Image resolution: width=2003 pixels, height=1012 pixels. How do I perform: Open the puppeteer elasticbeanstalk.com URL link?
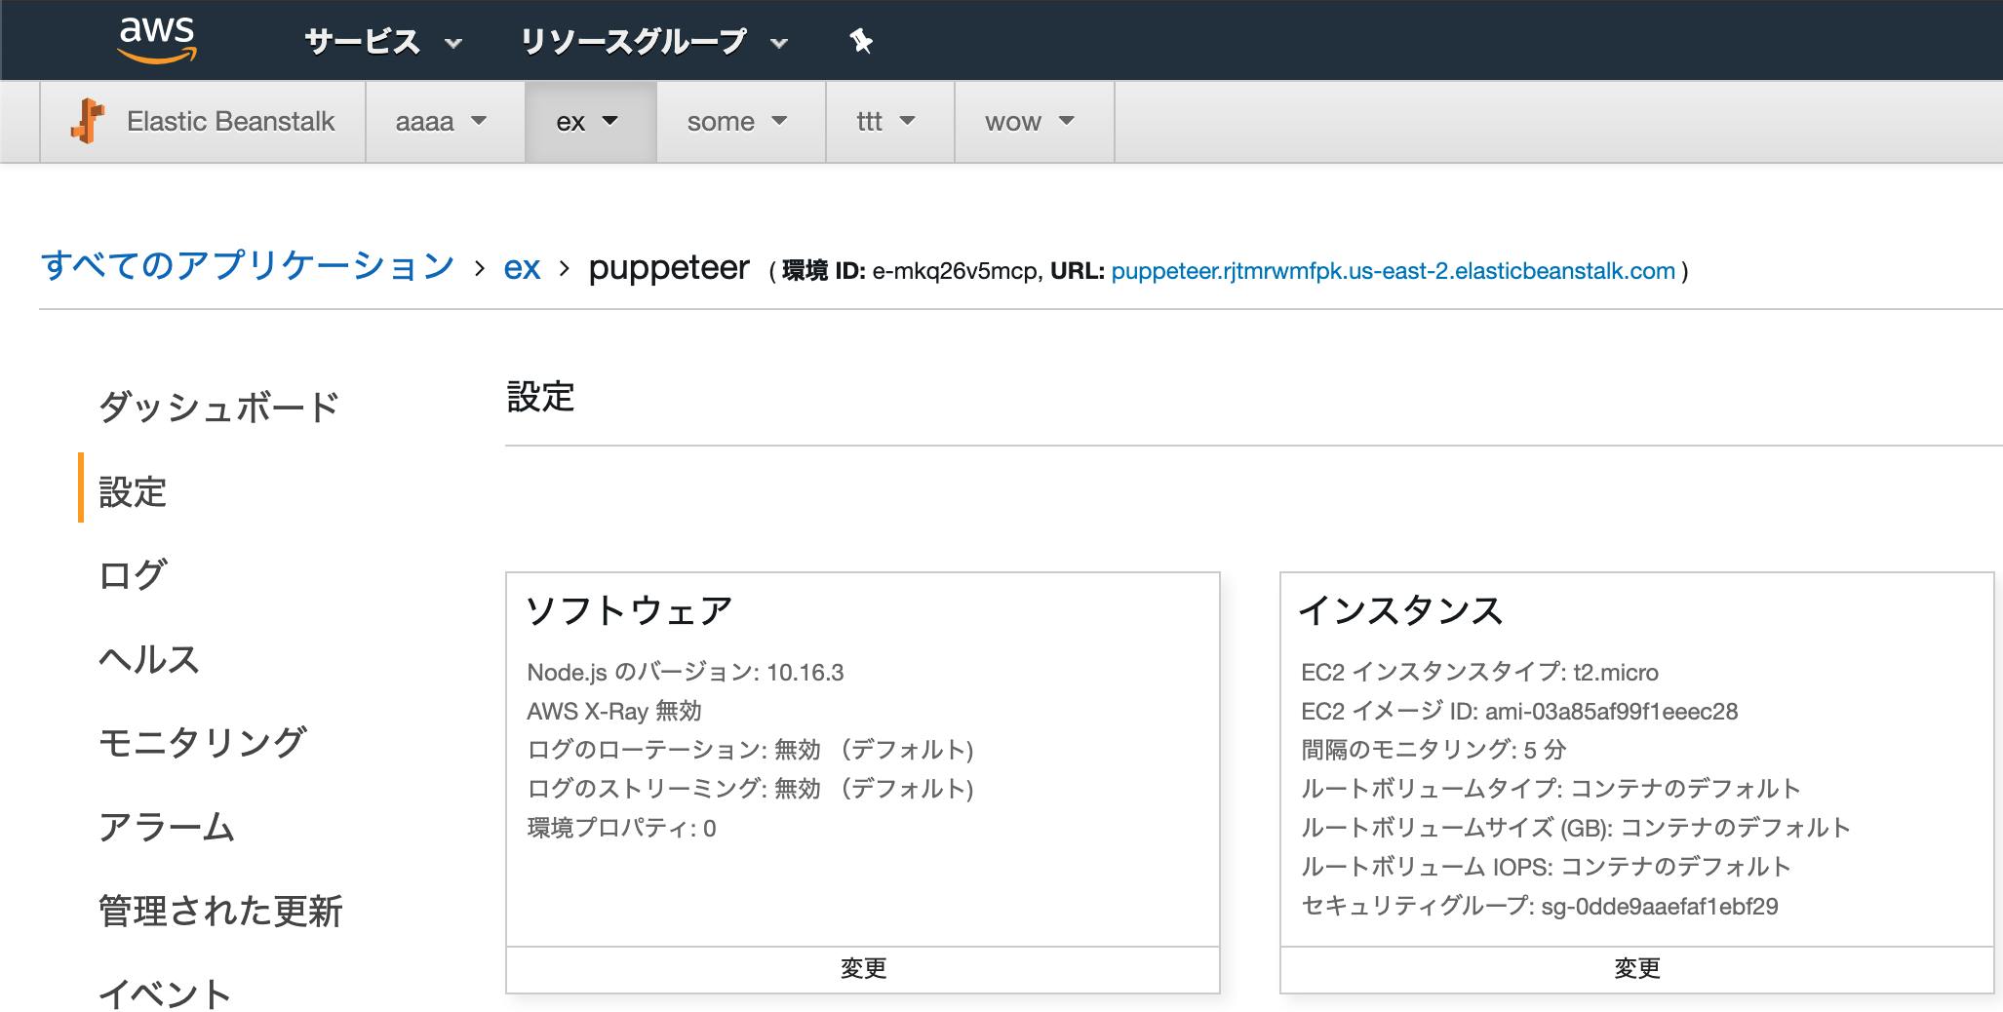click(x=1393, y=271)
